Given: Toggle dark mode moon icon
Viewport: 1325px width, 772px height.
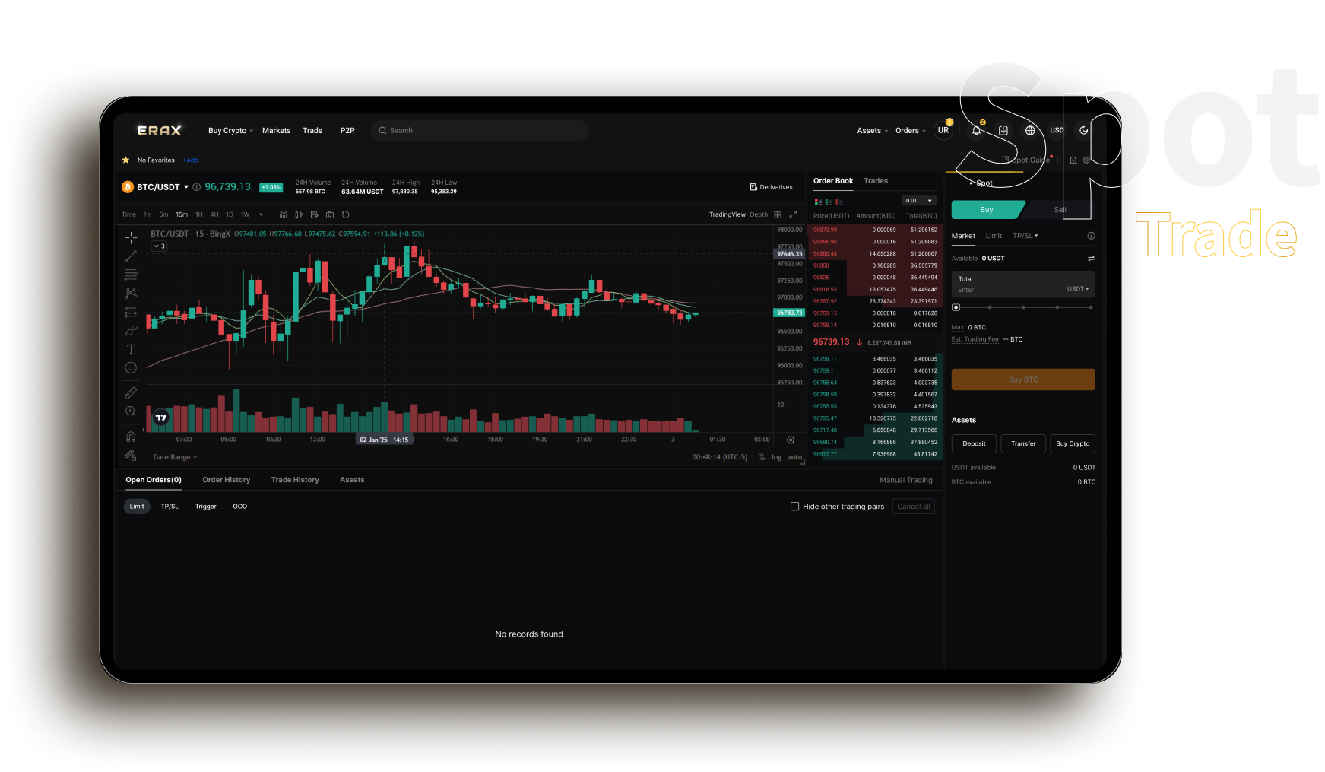Looking at the screenshot, I should 1084,130.
